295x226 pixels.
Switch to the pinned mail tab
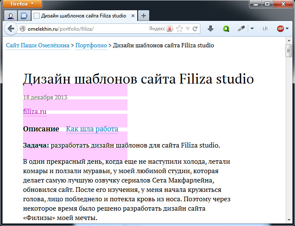24,16
